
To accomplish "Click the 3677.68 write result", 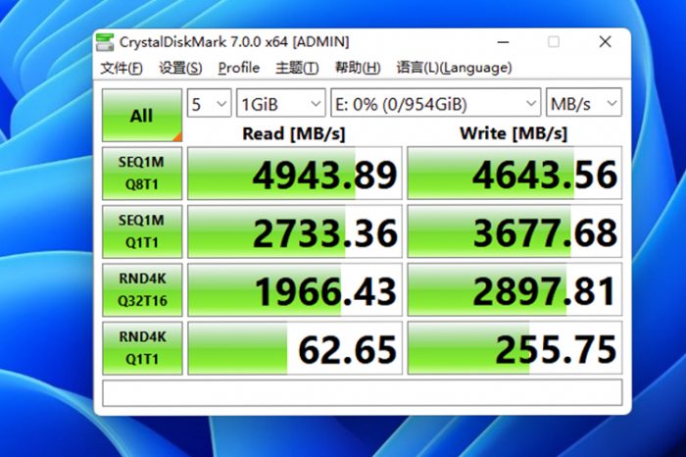I will click(x=514, y=231).
